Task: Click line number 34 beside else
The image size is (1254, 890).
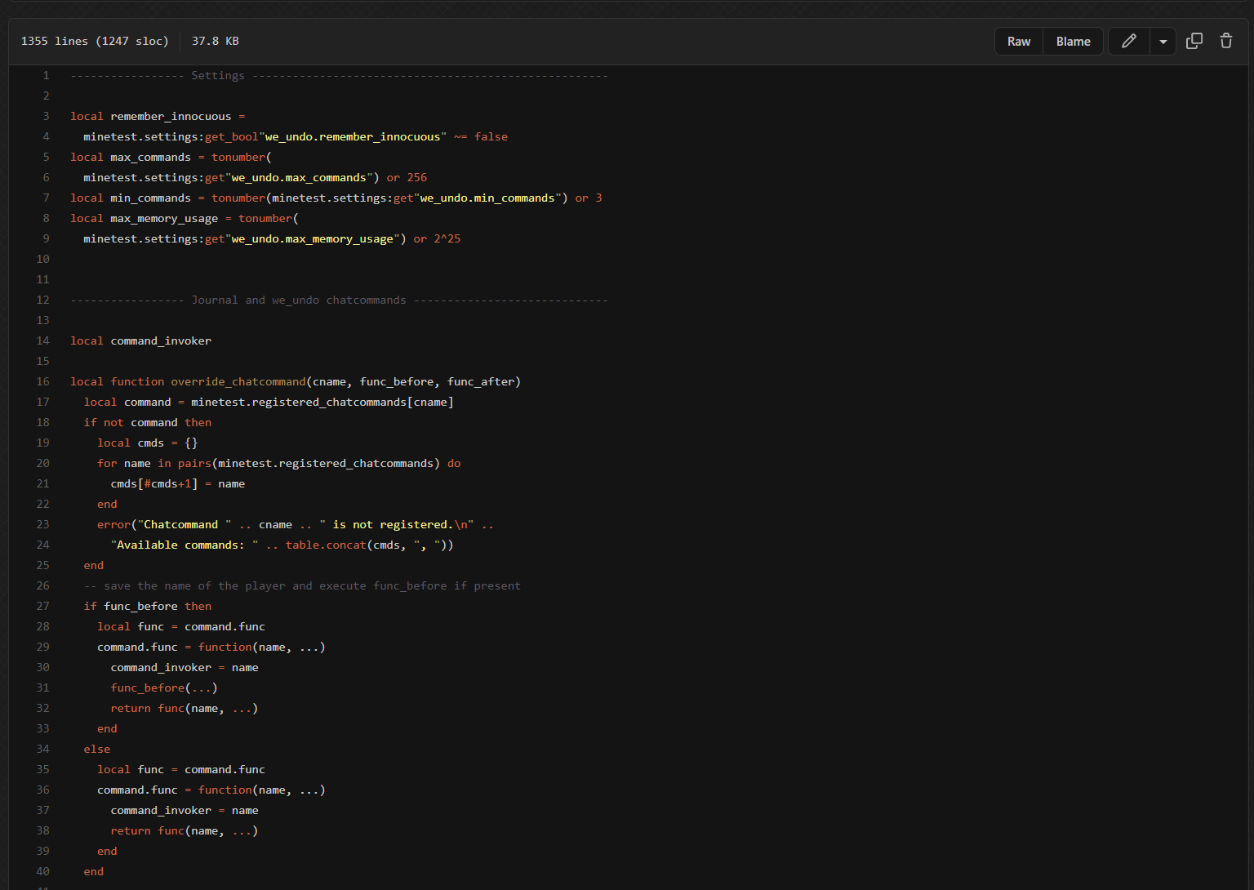Action: coord(42,749)
